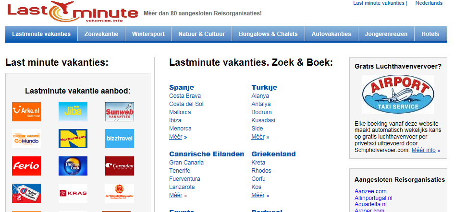Open the Menorca link
Screen dimensions: 466x212
(181, 129)
